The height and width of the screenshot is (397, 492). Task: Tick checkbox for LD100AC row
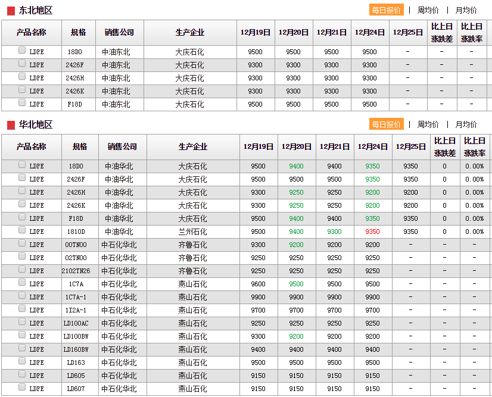click(x=22, y=322)
